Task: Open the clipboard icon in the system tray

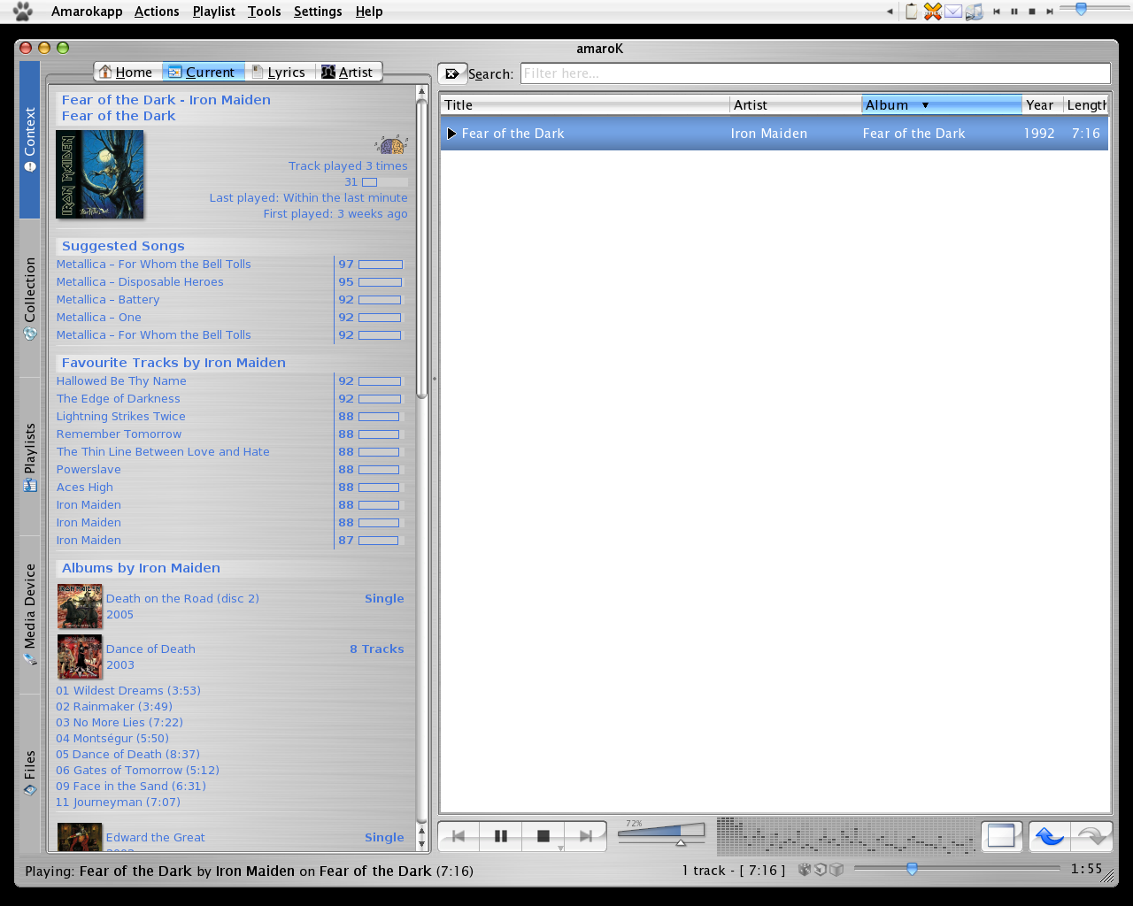Action: tap(912, 12)
